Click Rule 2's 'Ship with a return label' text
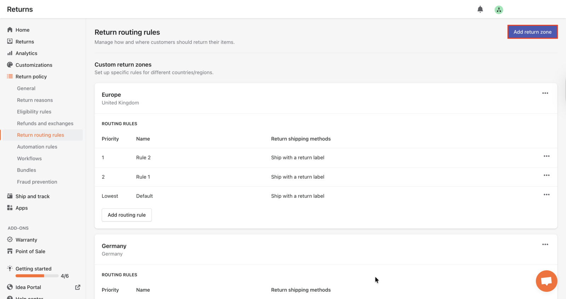566x299 pixels. click(x=298, y=158)
